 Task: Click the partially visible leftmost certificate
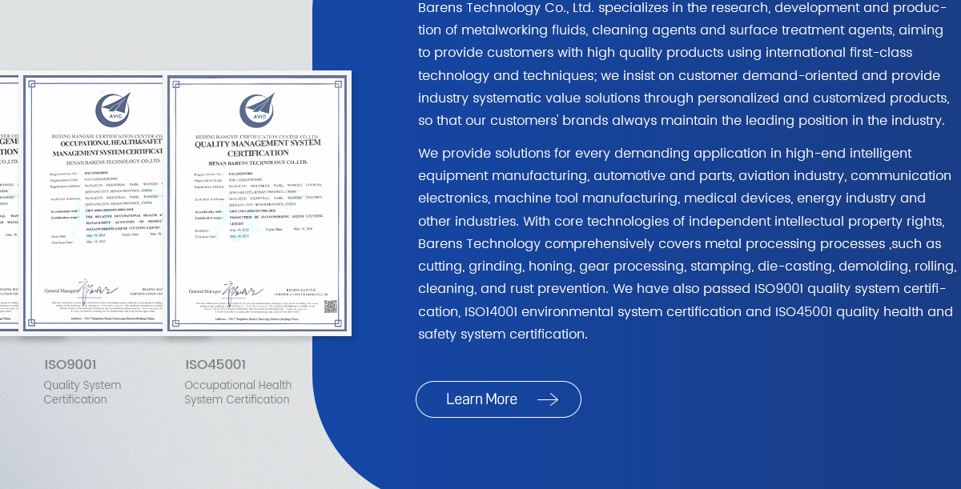tap(9, 203)
